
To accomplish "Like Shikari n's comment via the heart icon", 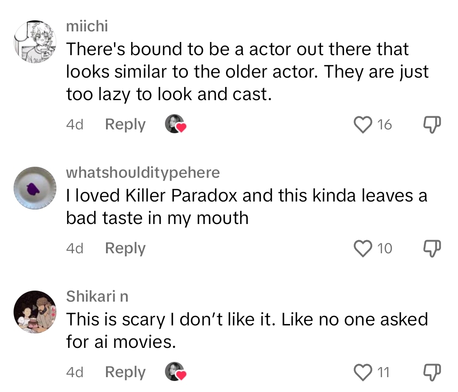I will (363, 372).
